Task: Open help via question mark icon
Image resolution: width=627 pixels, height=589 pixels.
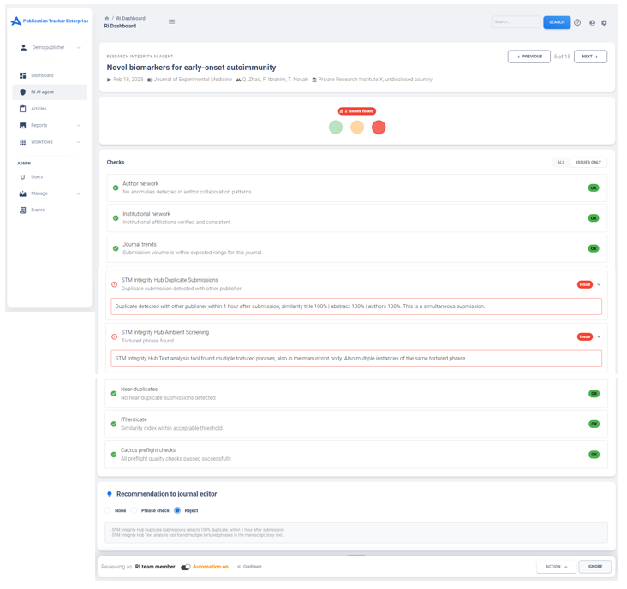Action: (577, 23)
